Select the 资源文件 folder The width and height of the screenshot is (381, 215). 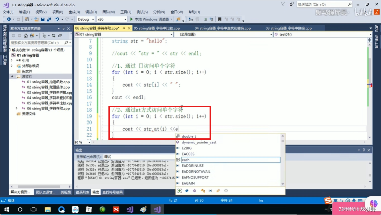(x=29, y=113)
